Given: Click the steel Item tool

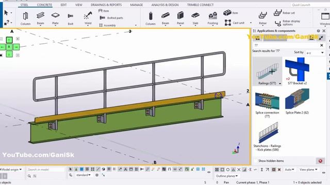Looking at the screenshot, I should [x=104, y=11].
